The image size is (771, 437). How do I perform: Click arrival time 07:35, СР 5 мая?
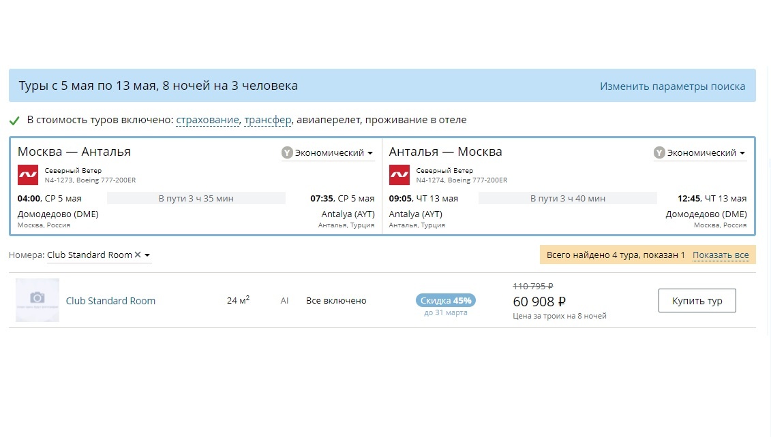pyautogui.click(x=342, y=198)
